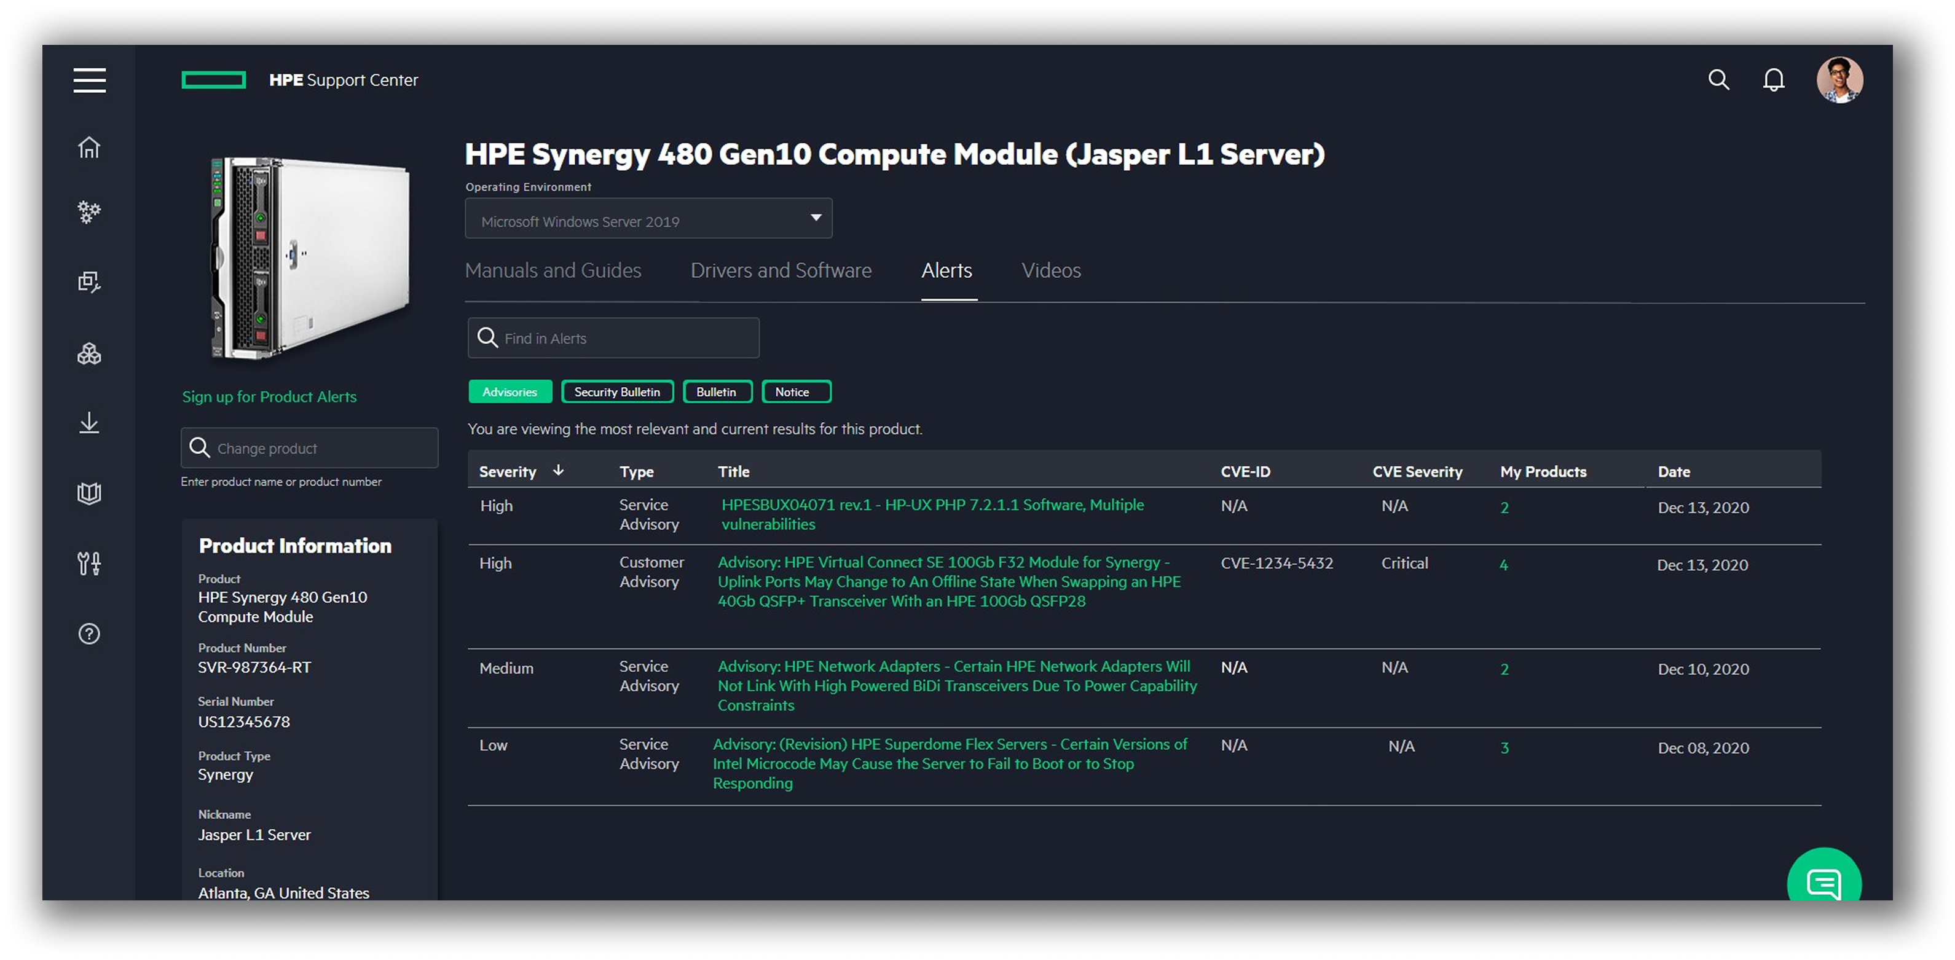
Task: Open the knowledge book icon in sidebar
Action: coord(90,494)
